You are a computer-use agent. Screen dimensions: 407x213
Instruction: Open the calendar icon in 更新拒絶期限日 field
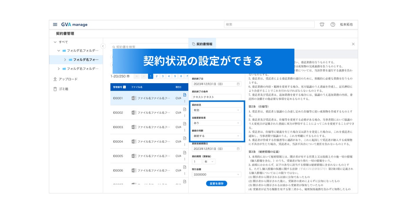(238, 149)
